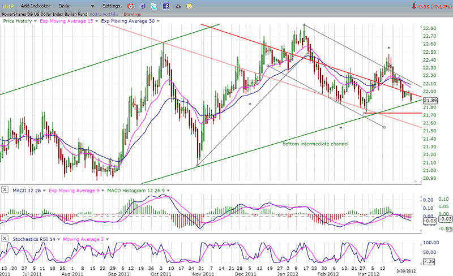Open Exp Moving Average 30 dropdown
This screenshot has height=276, width=453.
click(157, 21)
